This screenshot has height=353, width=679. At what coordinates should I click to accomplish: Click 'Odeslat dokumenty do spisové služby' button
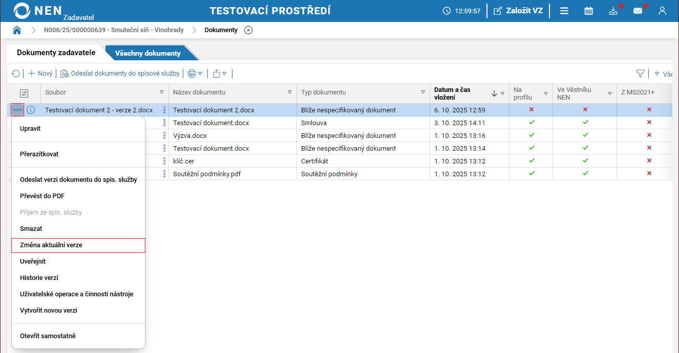pos(120,74)
